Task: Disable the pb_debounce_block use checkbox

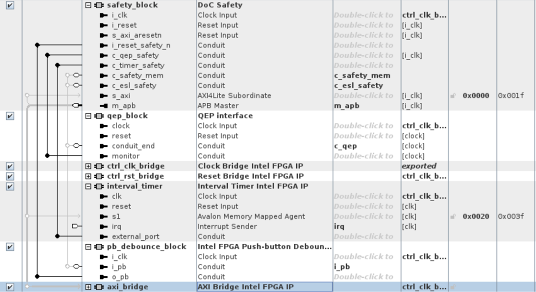Action: click(x=10, y=247)
